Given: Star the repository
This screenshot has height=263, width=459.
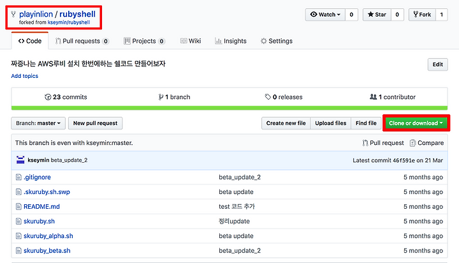Looking at the screenshot, I should pyautogui.click(x=377, y=15).
